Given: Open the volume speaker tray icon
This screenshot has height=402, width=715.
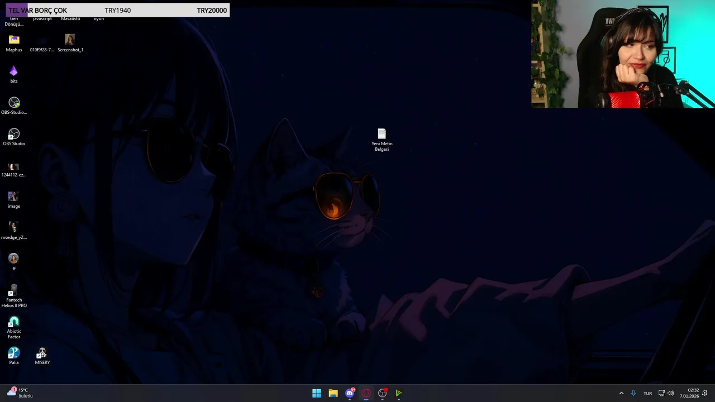Looking at the screenshot, I should [671, 393].
